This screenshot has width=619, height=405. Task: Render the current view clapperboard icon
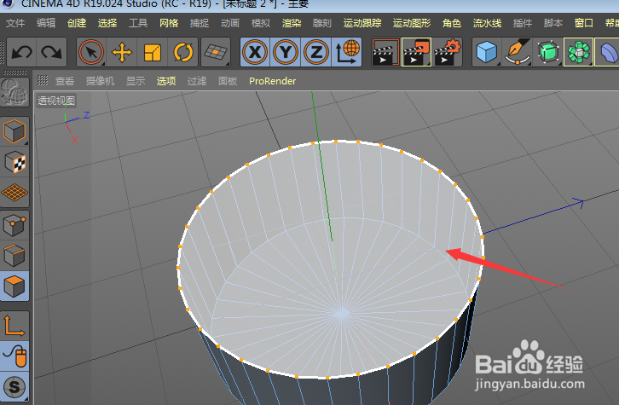click(x=385, y=52)
